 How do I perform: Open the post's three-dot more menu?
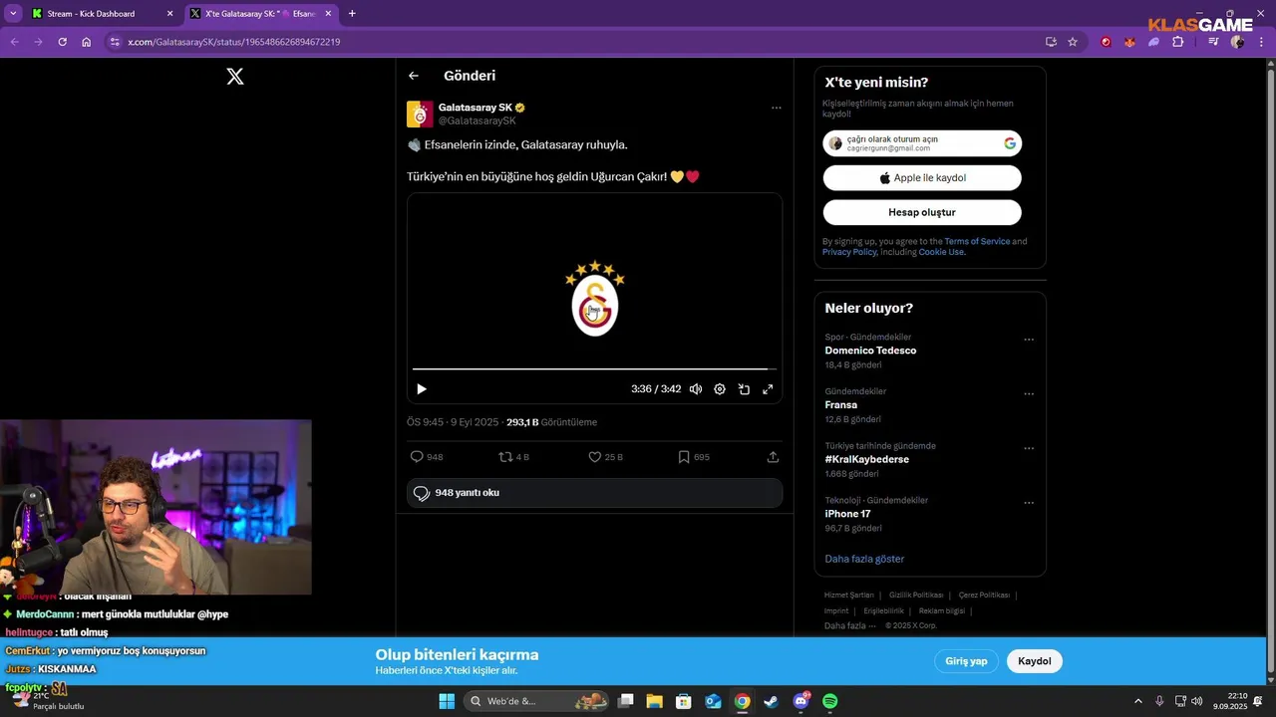pyautogui.click(x=776, y=108)
